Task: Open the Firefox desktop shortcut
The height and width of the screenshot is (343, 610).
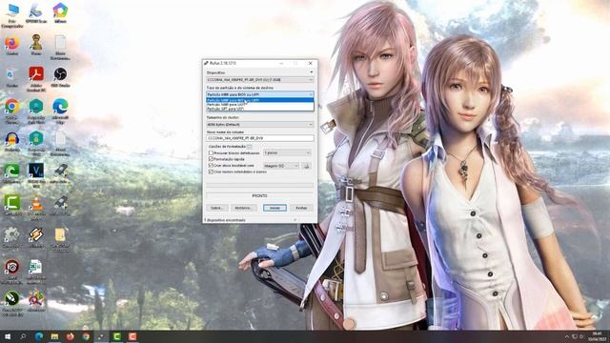Action: (12, 46)
